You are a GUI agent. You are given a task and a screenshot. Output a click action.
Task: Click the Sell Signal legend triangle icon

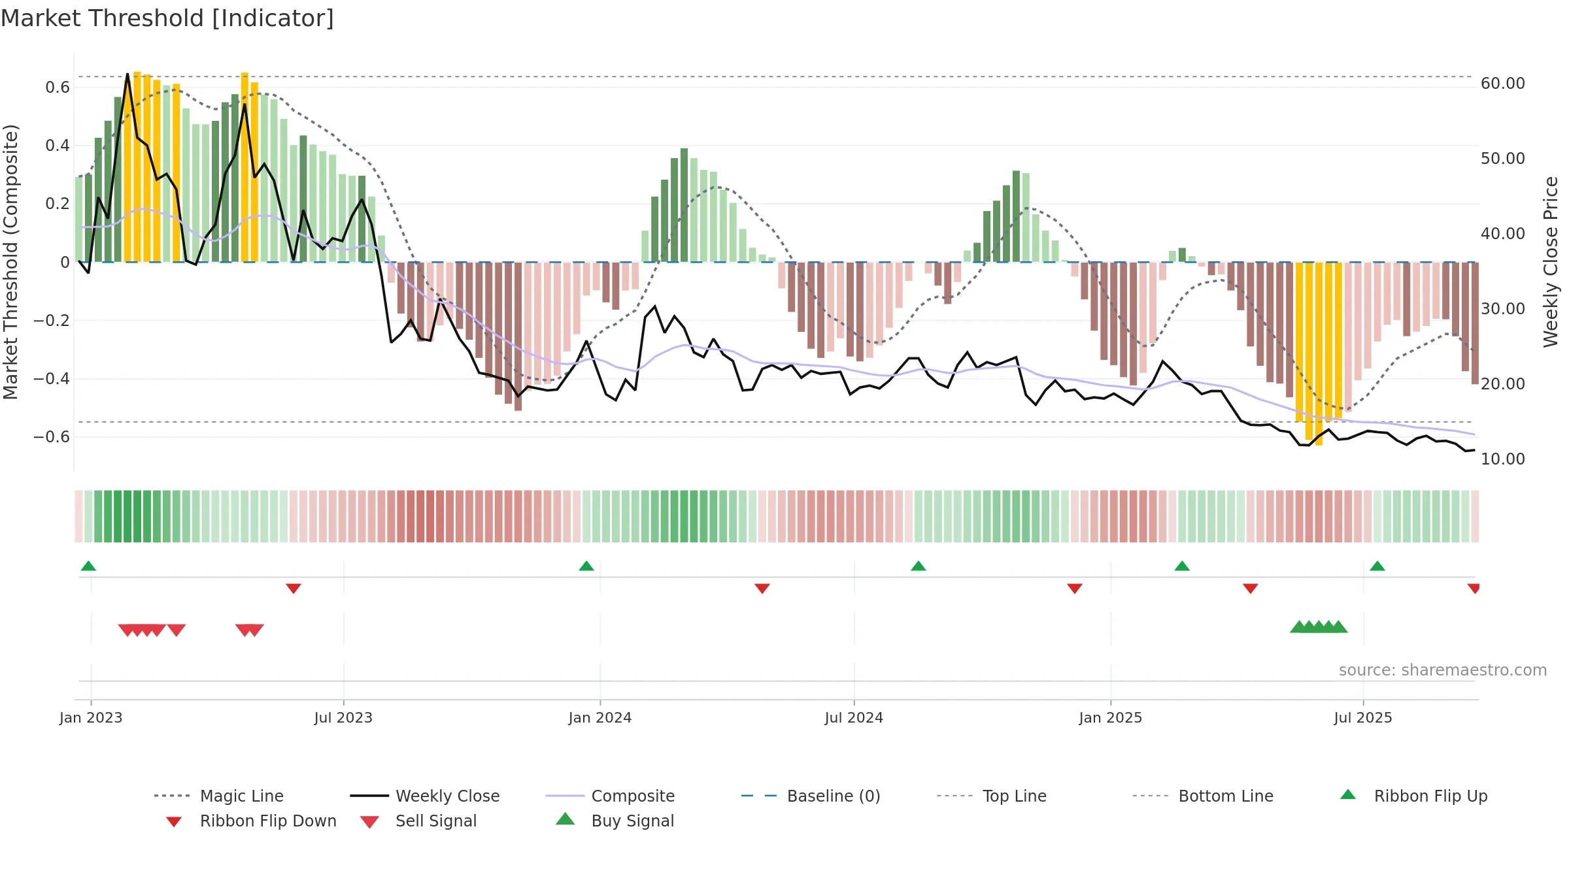pyautogui.click(x=369, y=822)
